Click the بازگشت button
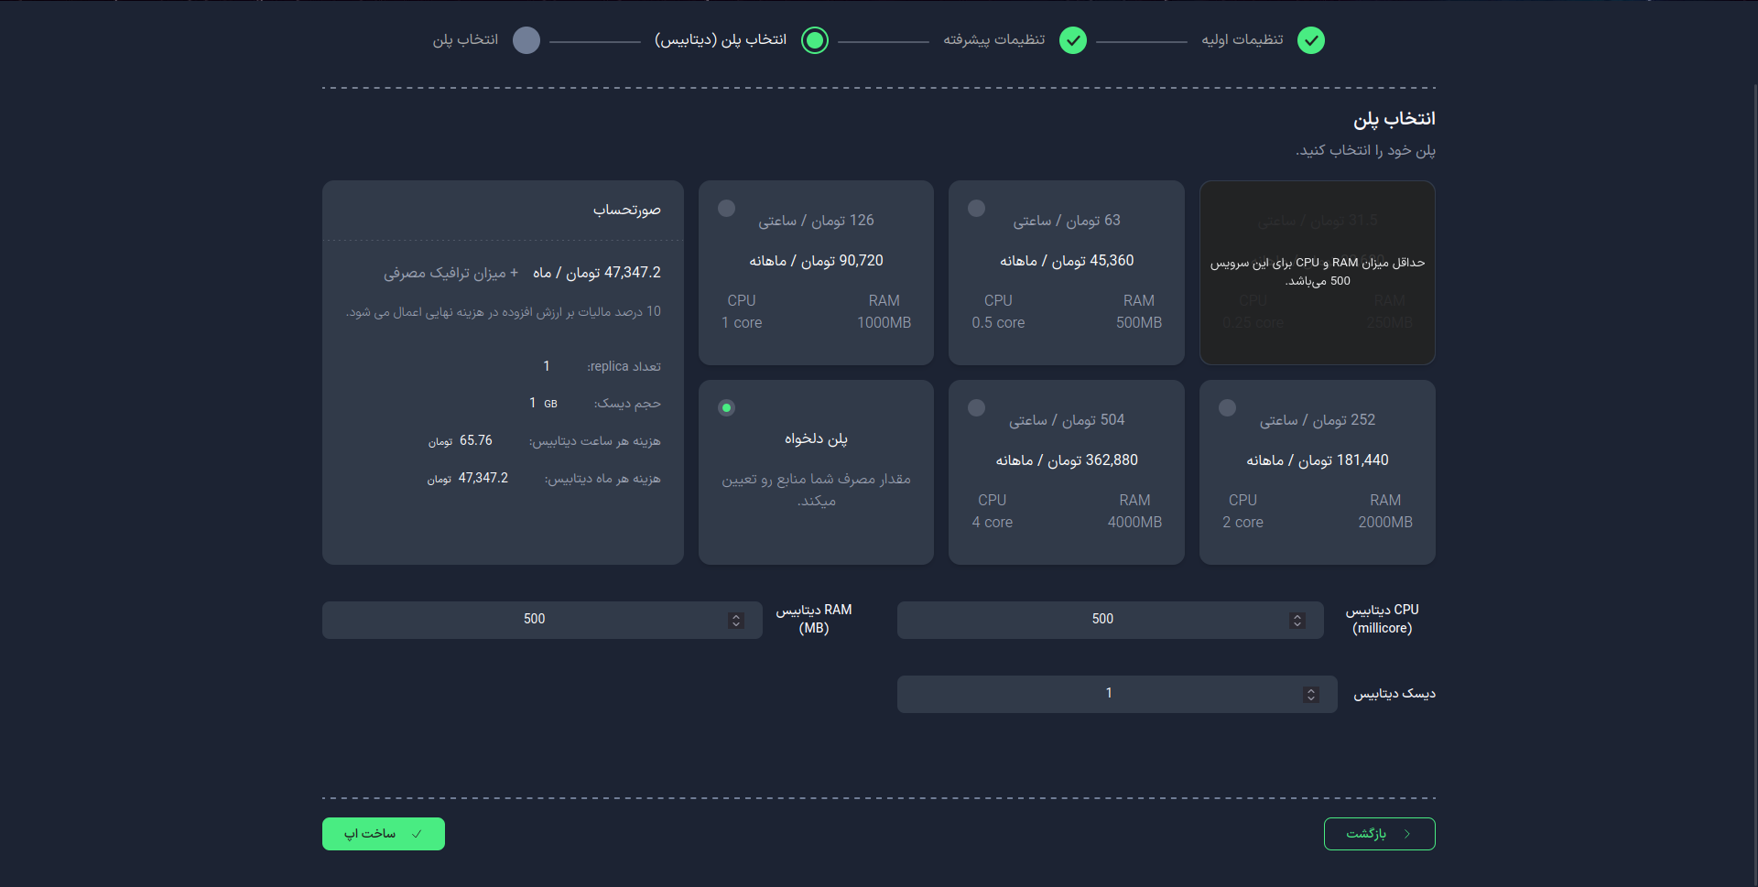 [1380, 834]
